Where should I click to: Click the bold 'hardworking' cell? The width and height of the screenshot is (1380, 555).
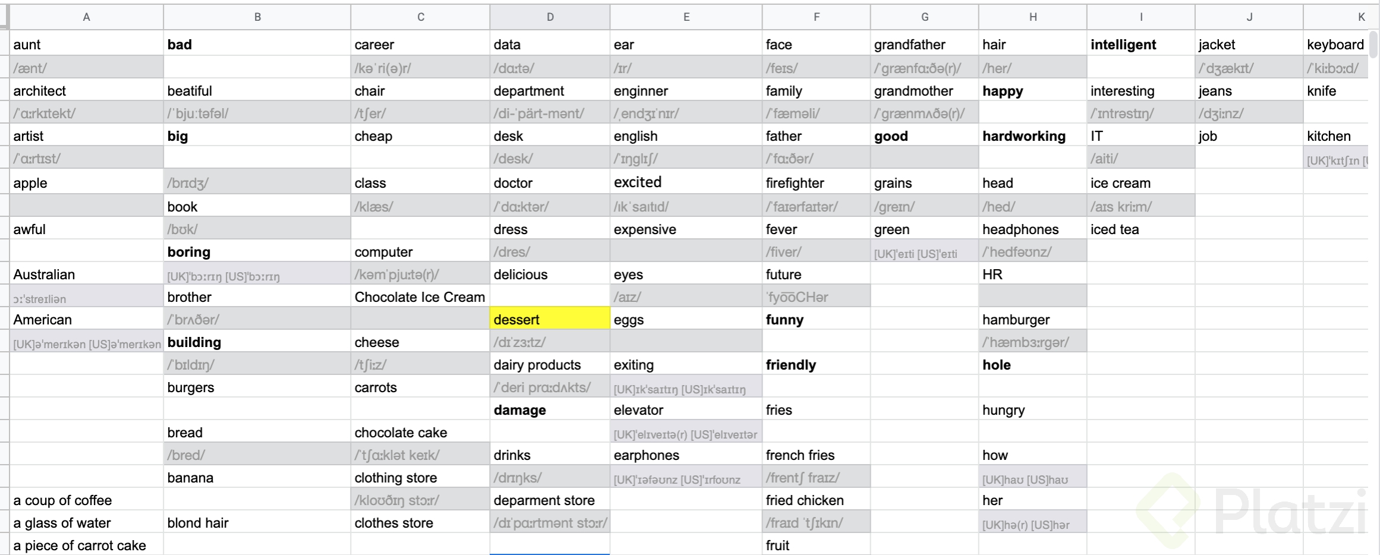[x=1032, y=136]
